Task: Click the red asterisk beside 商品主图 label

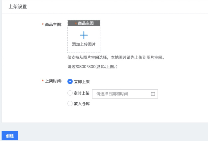Action: (43, 24)
